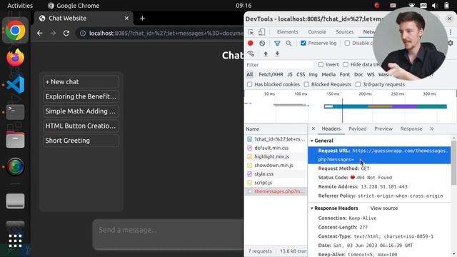The height and width of the screenshot is (257, 457).
Task: Open network conditions wifi icon
Action: [x=251, y=54]
